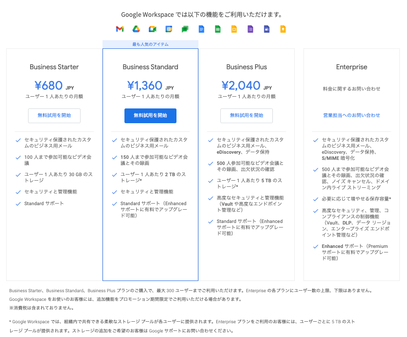
Task: Click ユーザー1人あたりの月額 under the ¥680 price
Action: coord(54,96)
